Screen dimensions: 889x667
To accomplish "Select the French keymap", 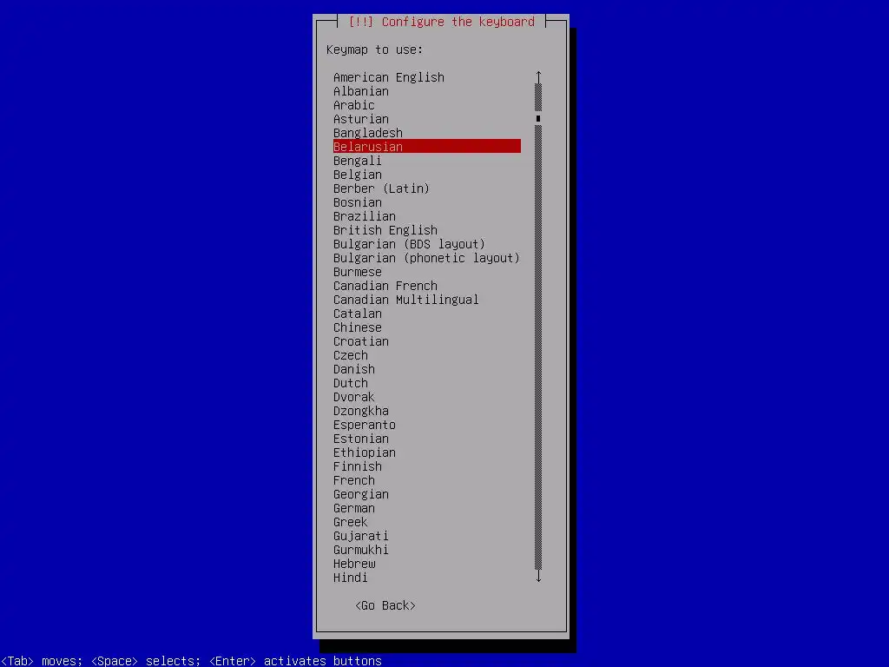I will coord(427,480).
